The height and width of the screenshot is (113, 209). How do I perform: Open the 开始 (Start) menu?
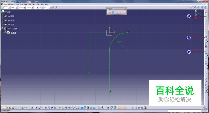(5, 4)
